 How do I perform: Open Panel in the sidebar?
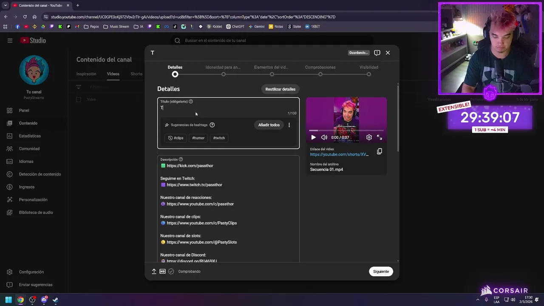(x=34, y=110)
